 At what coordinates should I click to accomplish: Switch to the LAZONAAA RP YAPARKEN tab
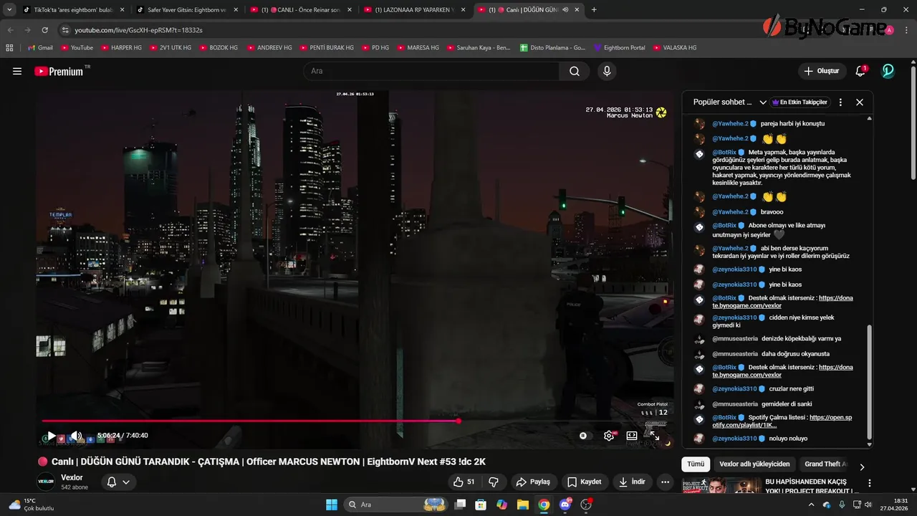(x=413, y=10)
